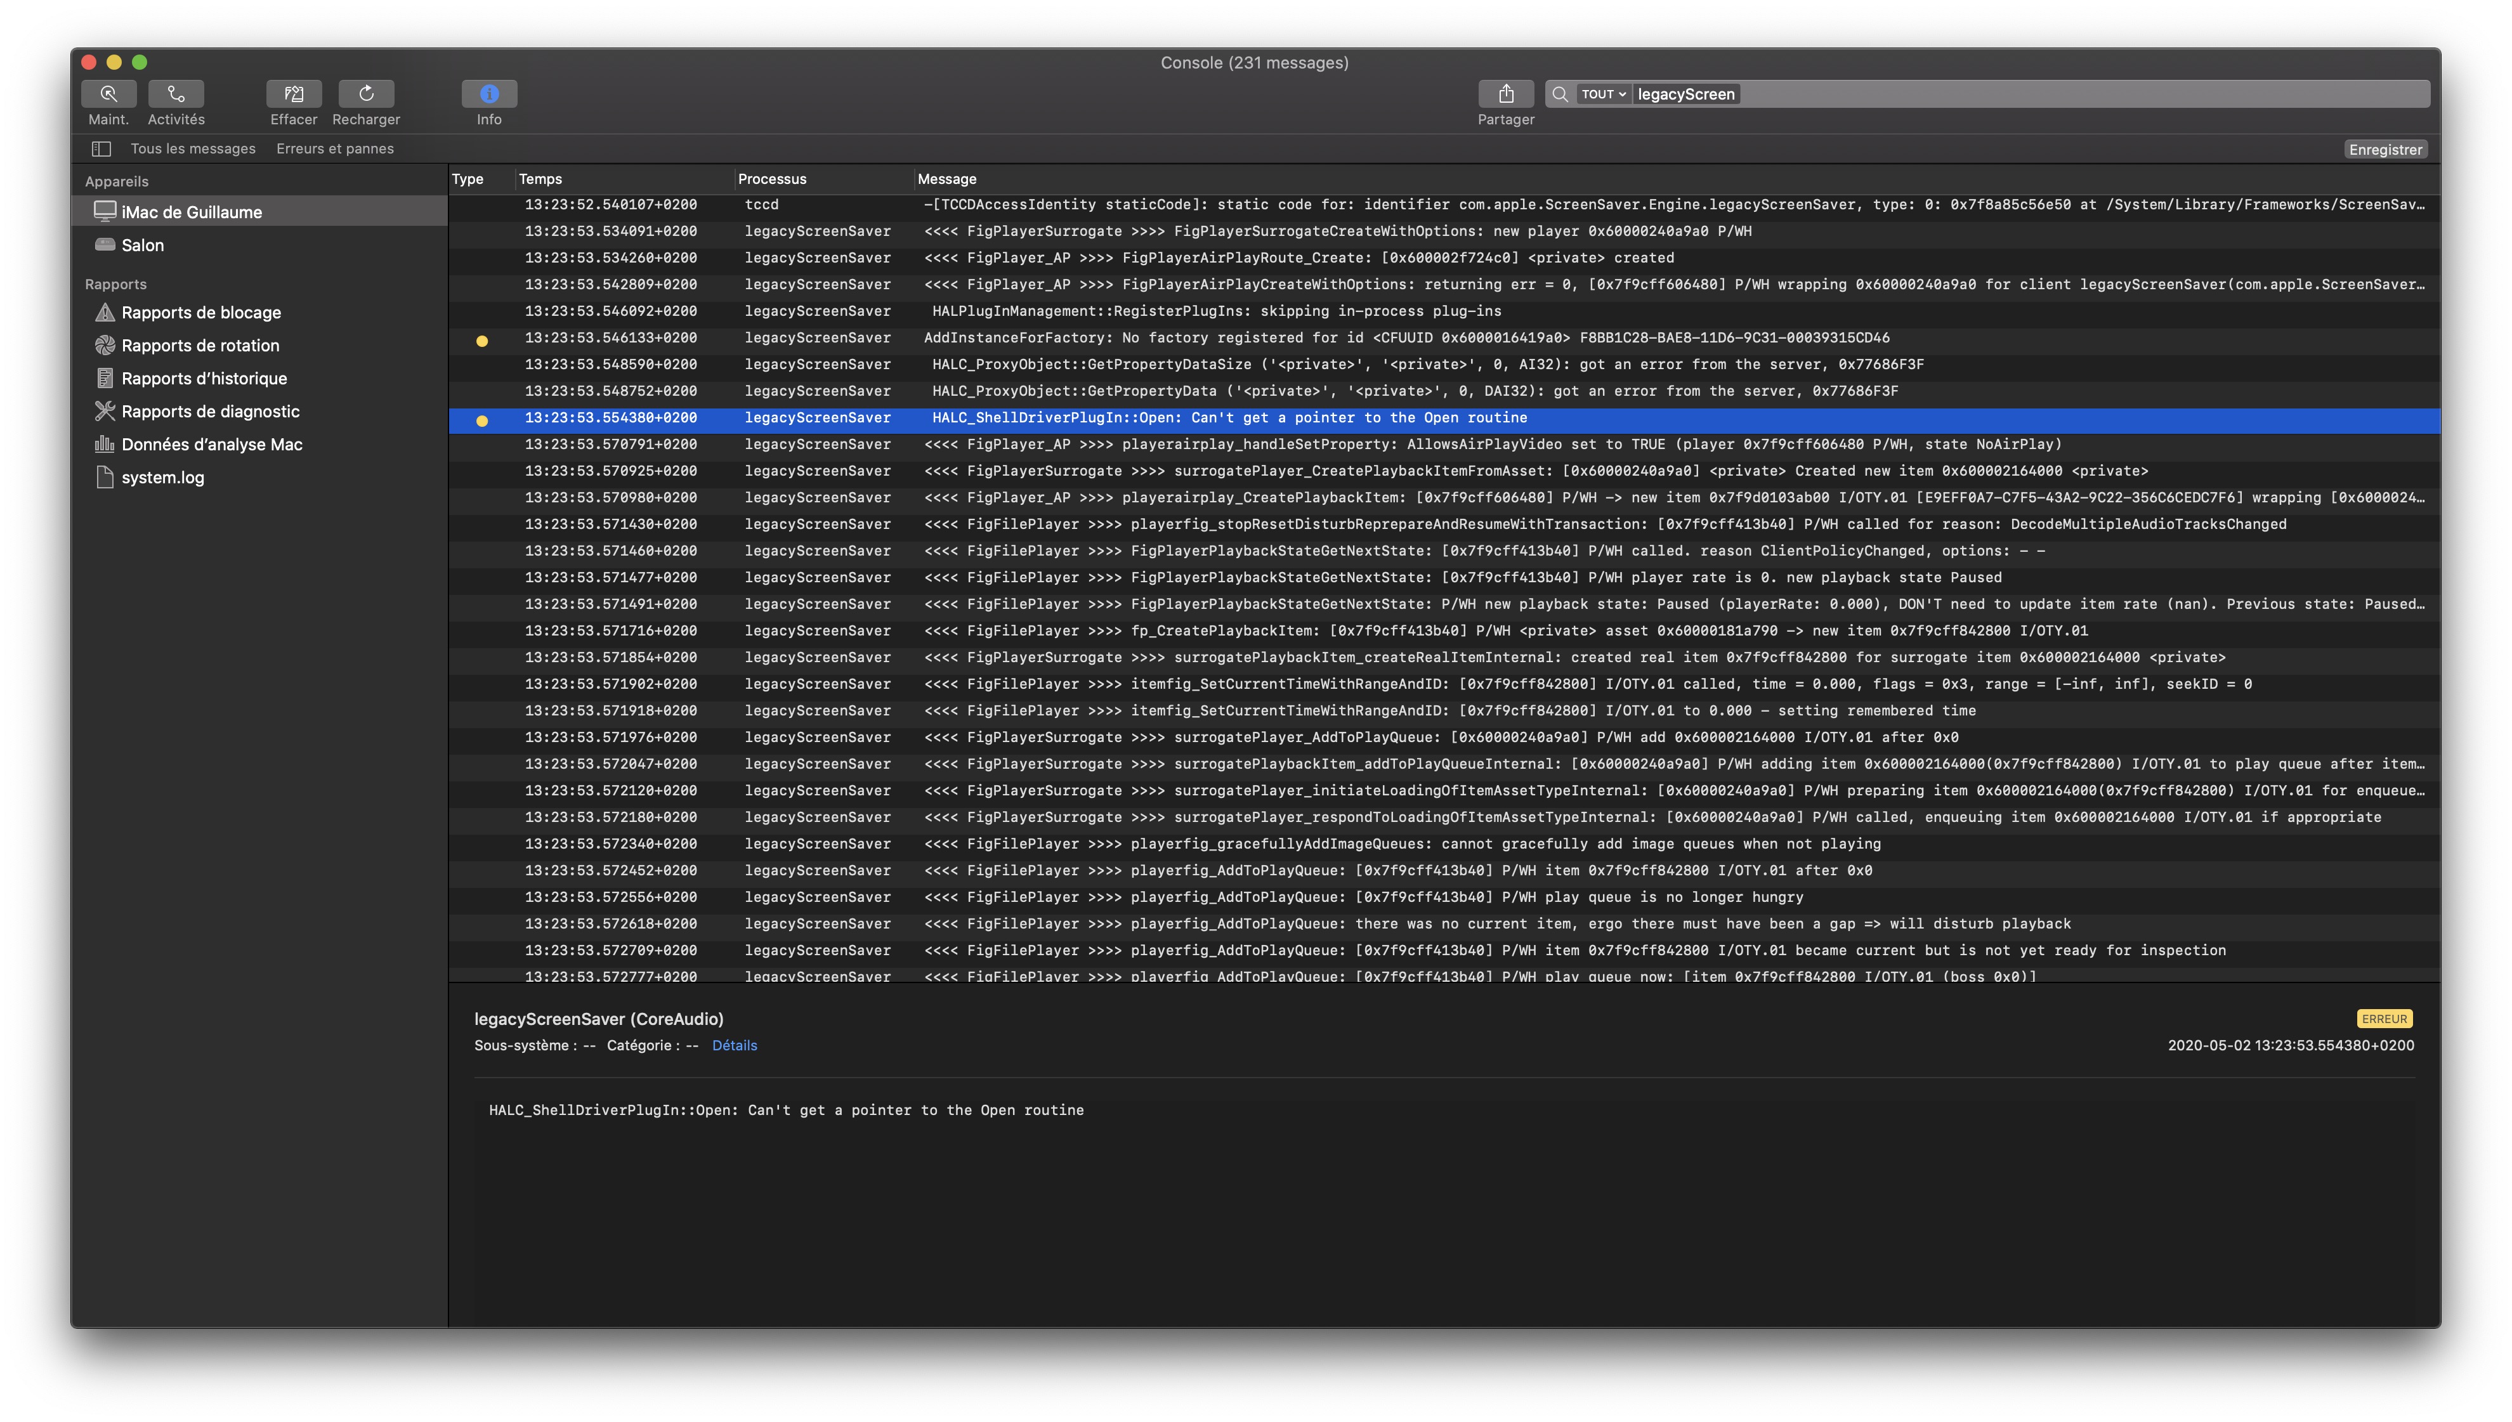Image resolution: width=2512 pixels, height=1422 pixels.
Task: Select playerfig_stopResetDisturbReprepareAndResumeWithTransaction row
Action: point(1444,525)
